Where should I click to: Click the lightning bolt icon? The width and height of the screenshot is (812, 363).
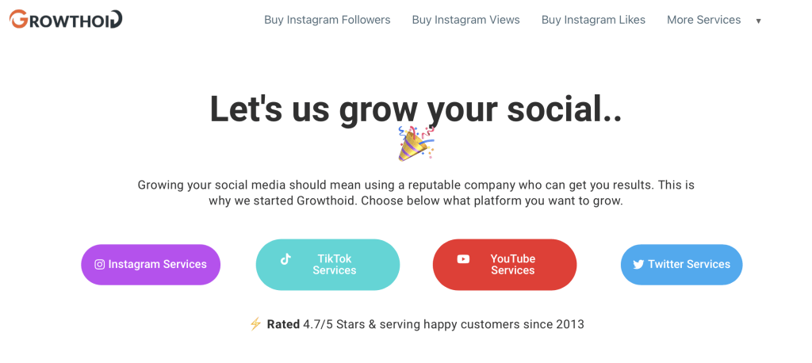click(255, 324)
